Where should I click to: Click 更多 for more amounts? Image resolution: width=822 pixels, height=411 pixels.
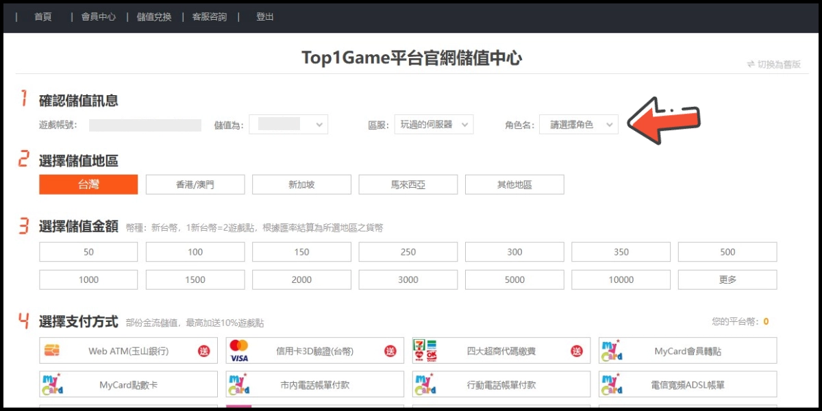[727, 279]
